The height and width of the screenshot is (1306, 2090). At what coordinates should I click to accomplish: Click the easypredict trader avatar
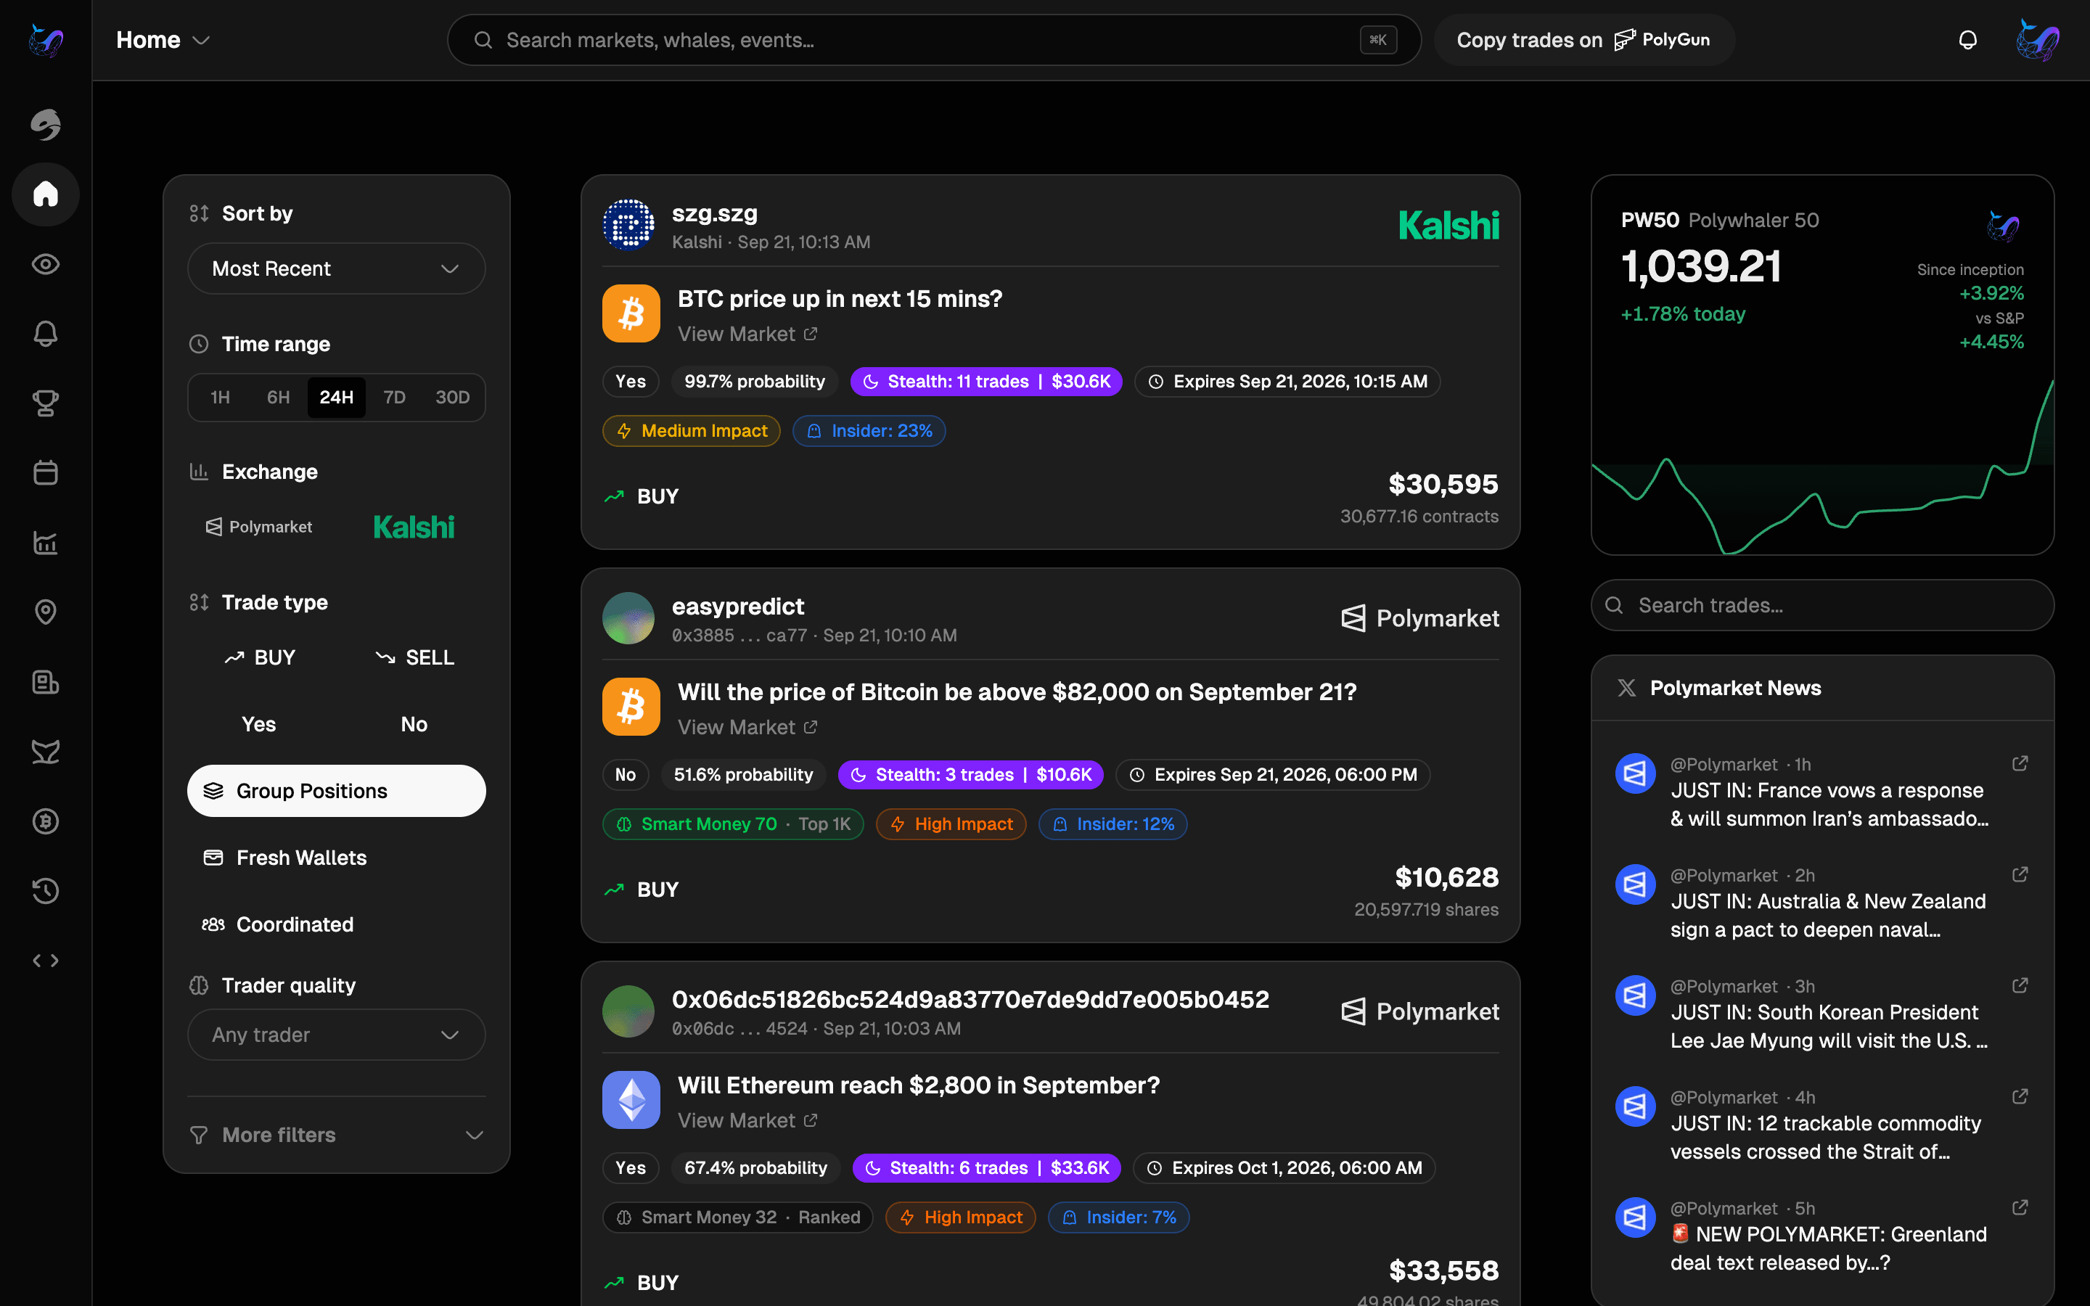click(628, 618)
